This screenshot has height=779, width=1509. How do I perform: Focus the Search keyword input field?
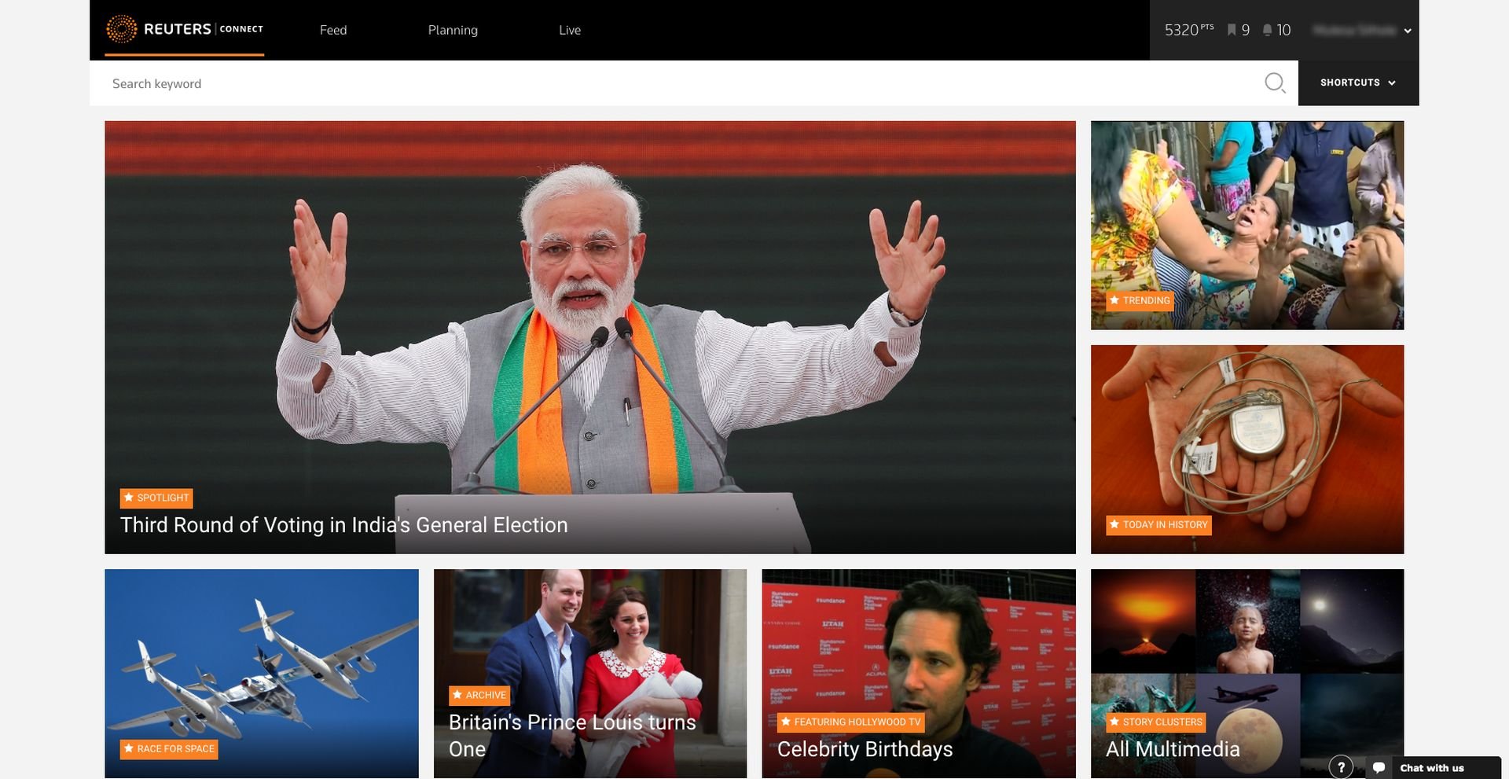(629, 83)
